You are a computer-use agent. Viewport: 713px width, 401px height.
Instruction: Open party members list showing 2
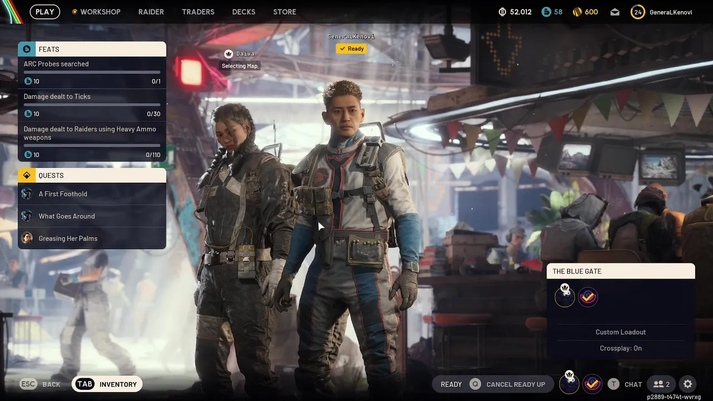coord(662,384)
